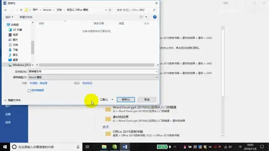The width and height of the screenshot is (269, 151).
Task: Open the dialog help question mark
Action: pos(155,17)
